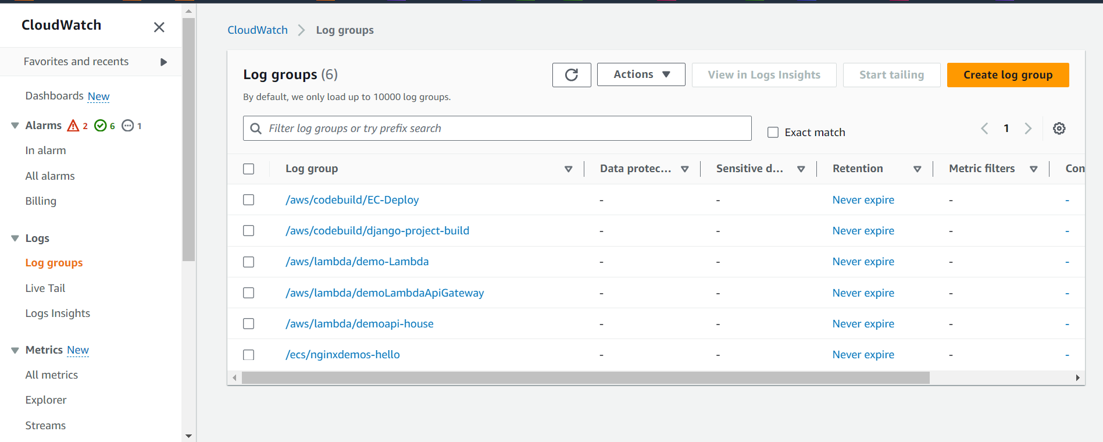Open /aws/lambda/demoapi-house log group

359,324
